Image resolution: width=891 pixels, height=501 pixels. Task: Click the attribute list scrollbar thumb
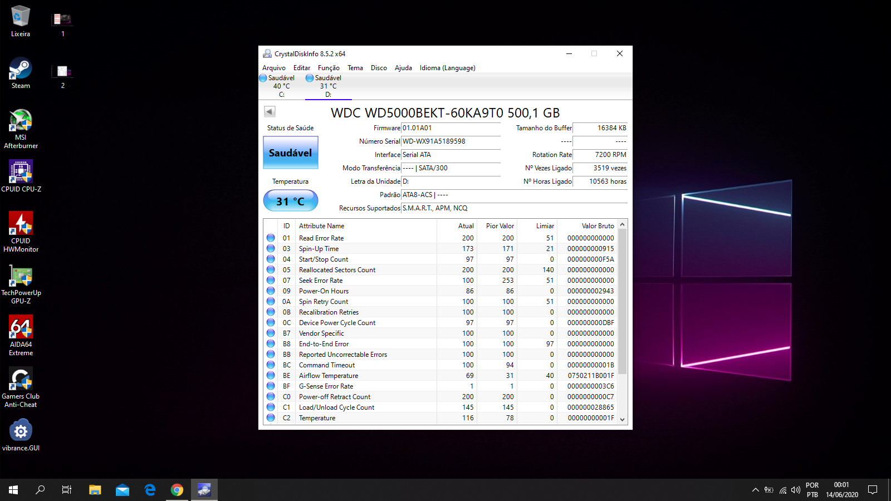tap(623, 301)
